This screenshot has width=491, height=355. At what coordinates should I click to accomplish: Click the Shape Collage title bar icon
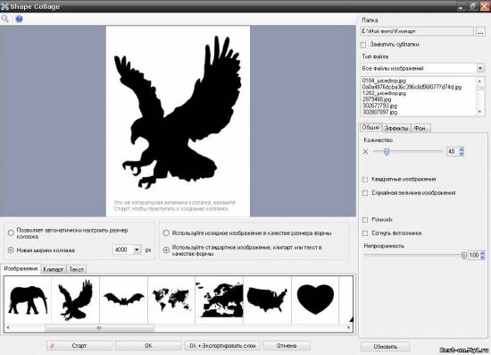coord(4,6)
